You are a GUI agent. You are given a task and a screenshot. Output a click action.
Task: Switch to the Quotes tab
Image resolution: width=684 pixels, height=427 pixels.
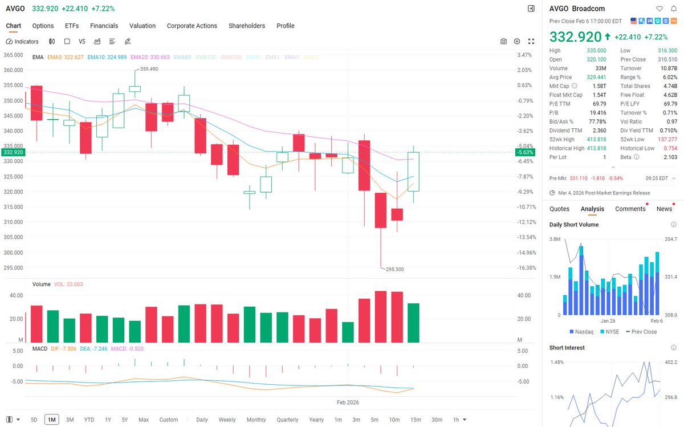(x=559, y=209)
